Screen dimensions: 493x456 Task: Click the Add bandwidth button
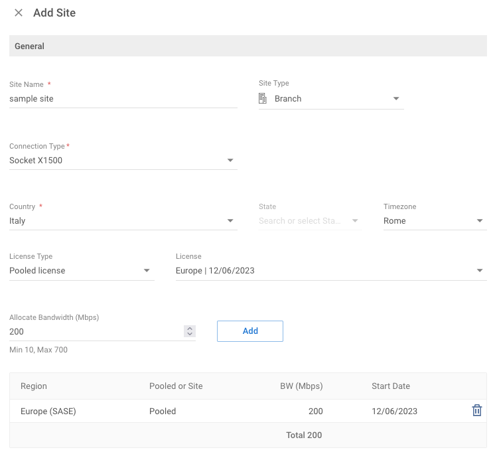(249, 331)
